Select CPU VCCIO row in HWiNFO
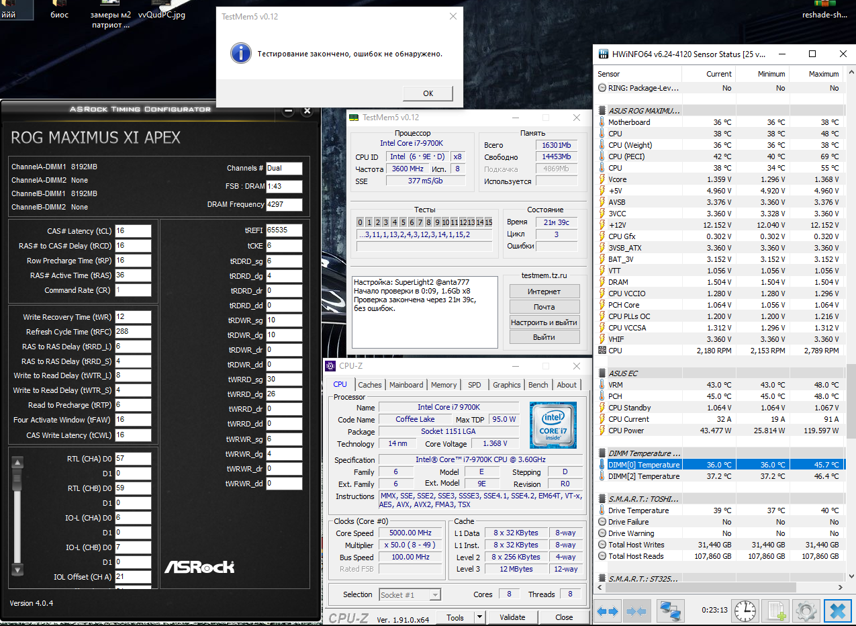 click(720, 294)
